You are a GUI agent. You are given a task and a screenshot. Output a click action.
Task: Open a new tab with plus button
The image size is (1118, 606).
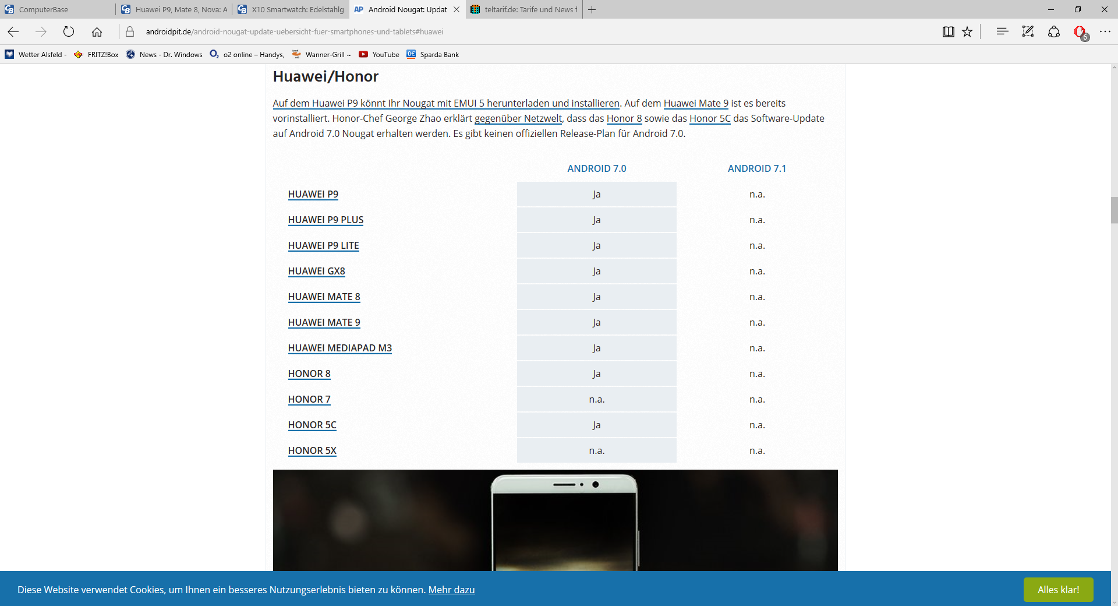pyautogui.click(x=592, y=9)
